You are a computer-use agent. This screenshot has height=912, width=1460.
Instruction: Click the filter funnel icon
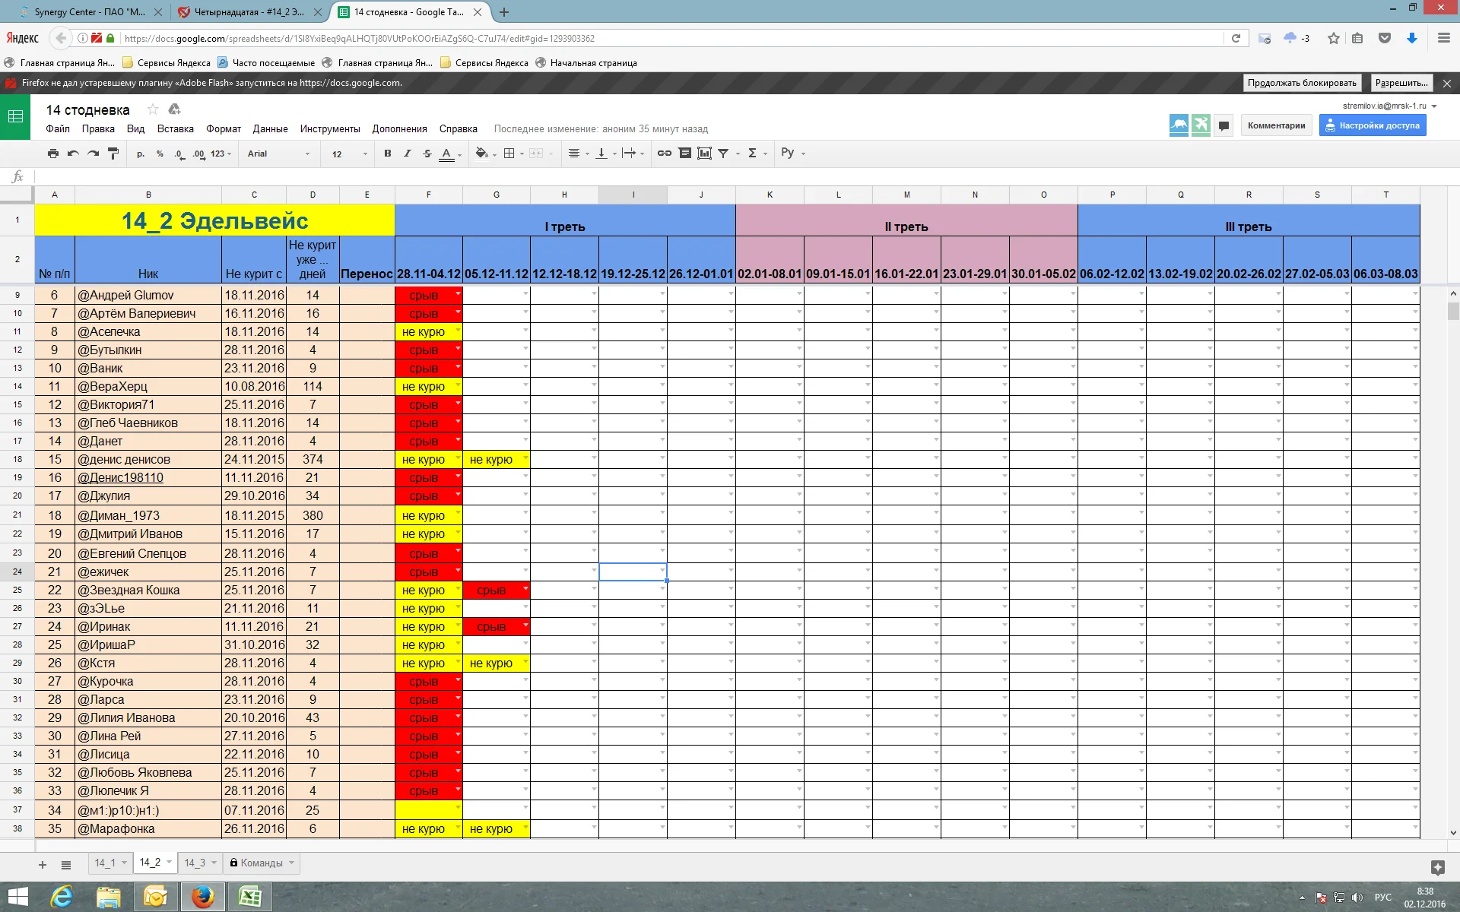click(723, 154)
